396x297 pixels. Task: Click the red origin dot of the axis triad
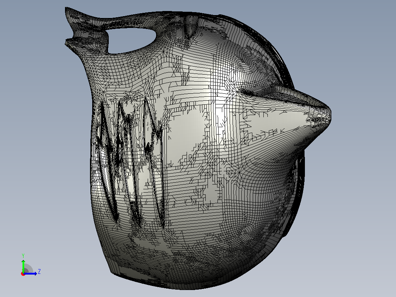click(x=23, y=274)
